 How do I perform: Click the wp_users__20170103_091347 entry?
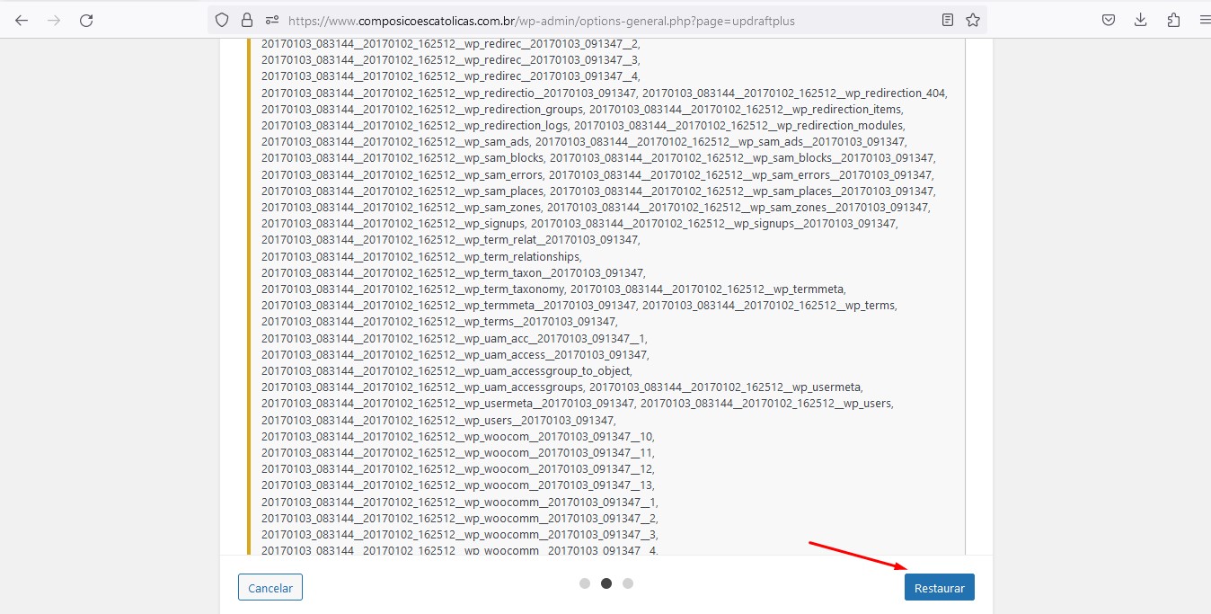[x=437, y=420]
